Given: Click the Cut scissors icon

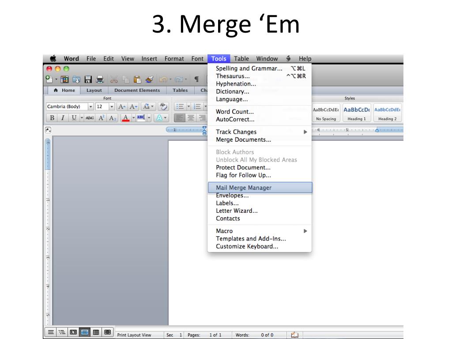Looking at the screenshot, I should pyautogui.click(x=114, y=79).
